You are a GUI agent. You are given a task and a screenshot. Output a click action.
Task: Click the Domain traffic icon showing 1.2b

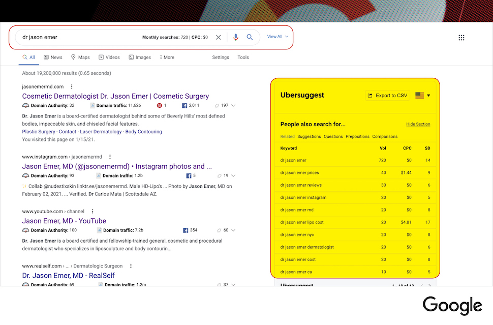[x=99, y=175]
